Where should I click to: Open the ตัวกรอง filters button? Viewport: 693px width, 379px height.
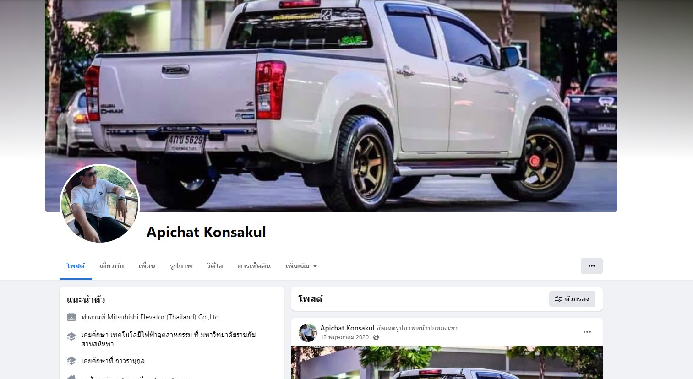point(572,299)
